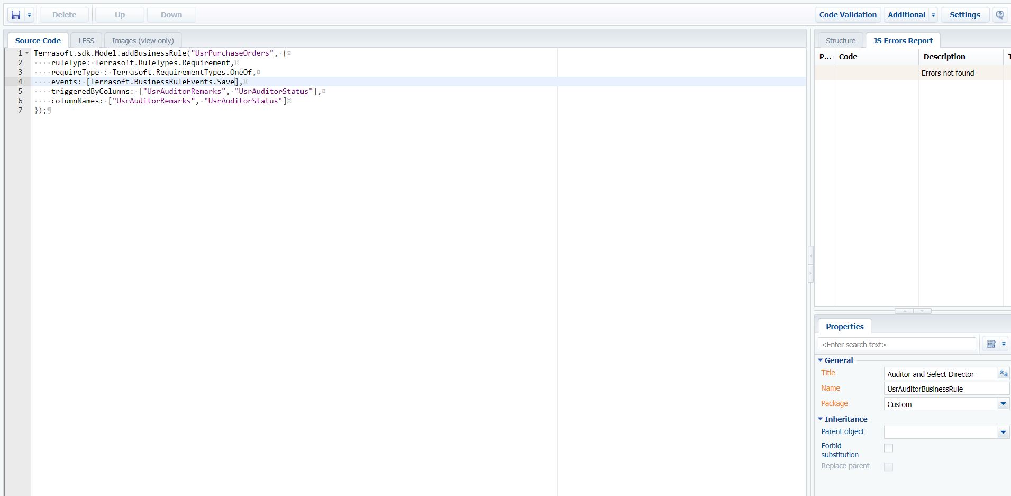This screenshot has width=1011, height=496.
Task: Edit the Name field UsrAuditorBusinessRule
Action: click(x=946, y=389)
